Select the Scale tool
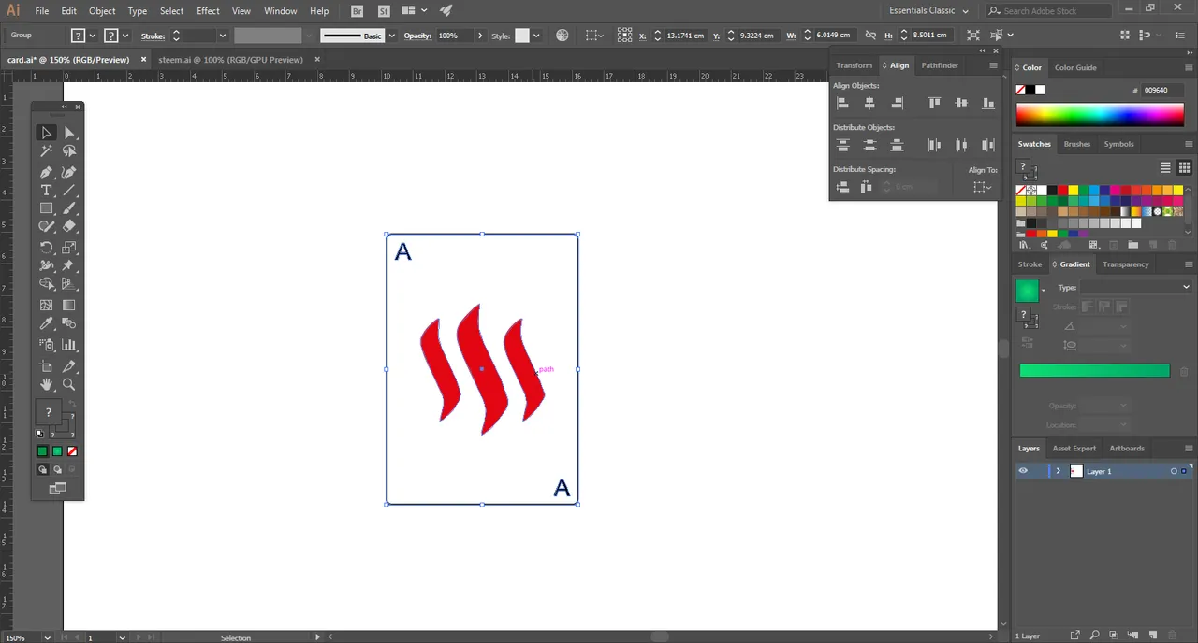1198x643 pixels. pos(69,248)
